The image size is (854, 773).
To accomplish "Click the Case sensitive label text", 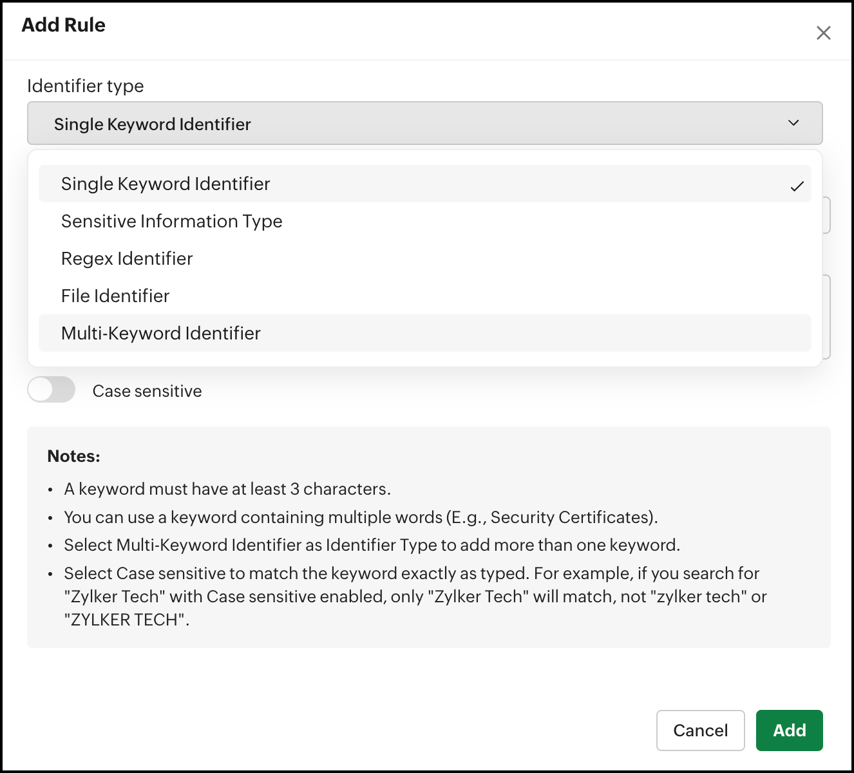I will click(147, 391).
